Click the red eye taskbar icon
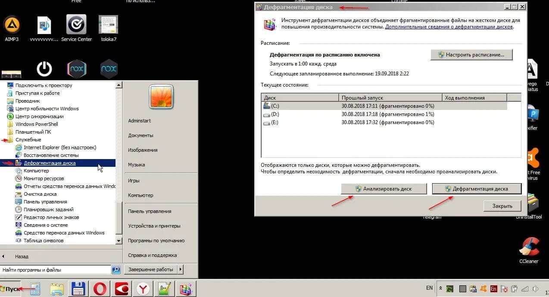Image resolution: width=549 pixels, height=297 pixels. (x=121, y=289)
